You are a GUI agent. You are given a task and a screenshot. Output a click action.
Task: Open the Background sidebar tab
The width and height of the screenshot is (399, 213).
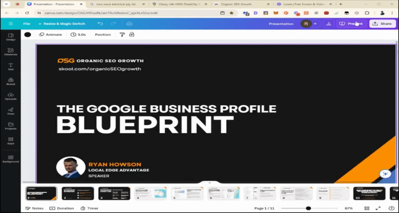click(x=11, y=159)
